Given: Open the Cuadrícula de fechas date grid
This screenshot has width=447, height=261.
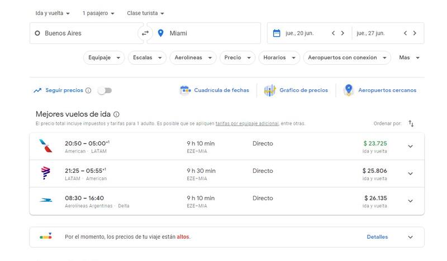Looking at the screenshot, I should pos(215,90).
